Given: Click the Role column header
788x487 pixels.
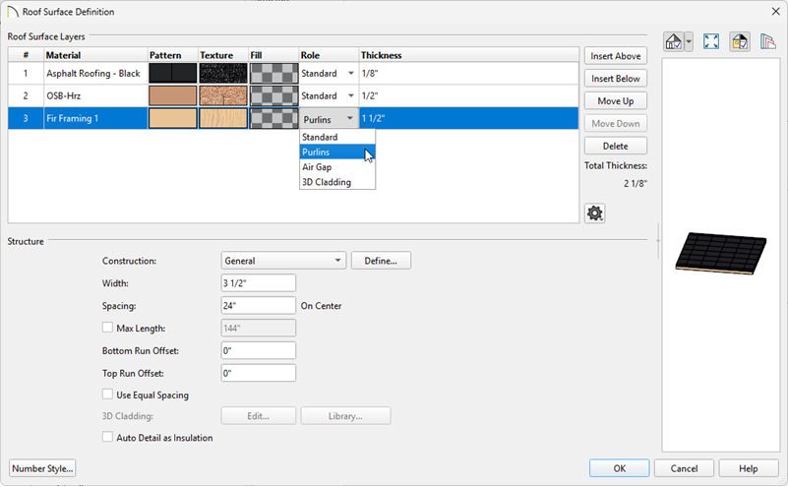Looking at the screenshot, I should point(329,55).
